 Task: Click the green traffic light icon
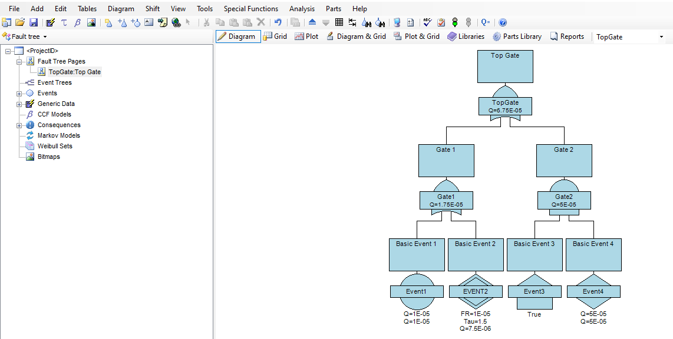pos(455,22)
